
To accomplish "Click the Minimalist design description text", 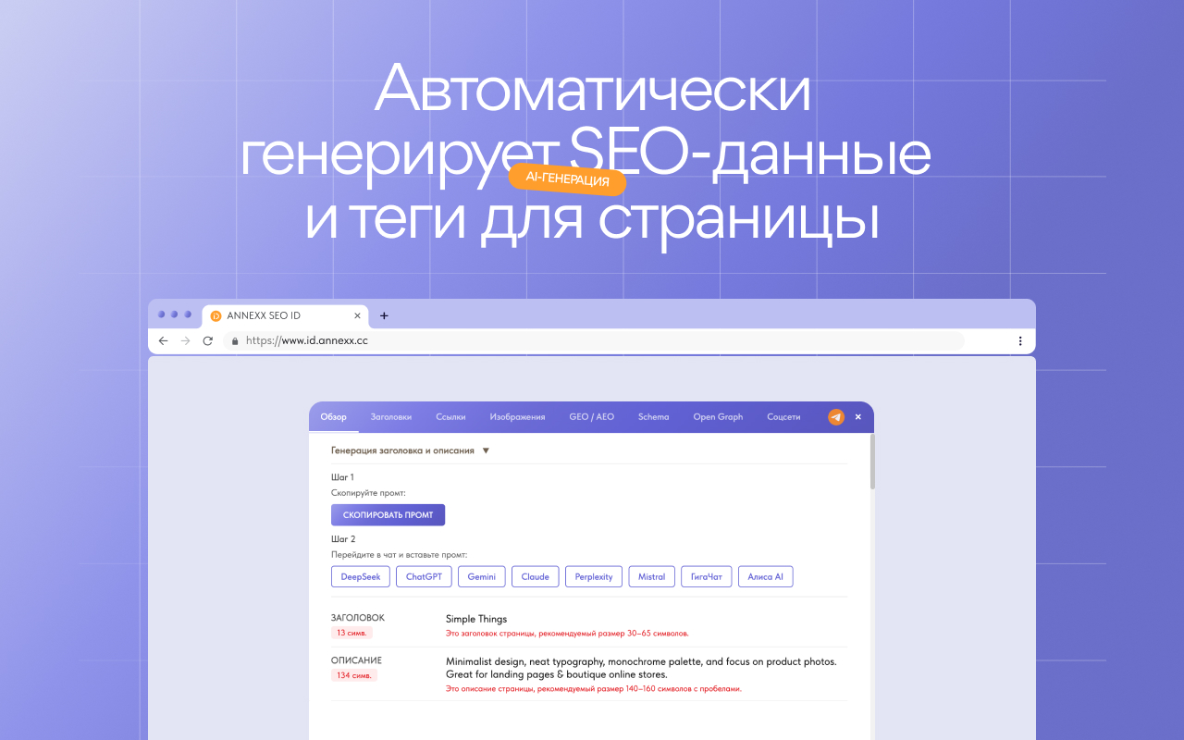I will click(641, 668).
